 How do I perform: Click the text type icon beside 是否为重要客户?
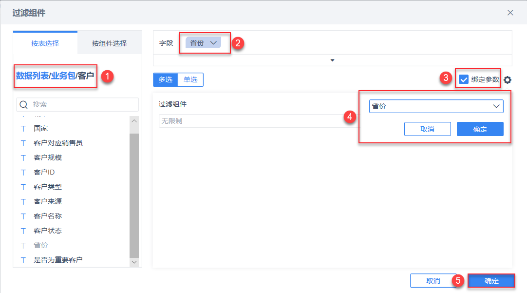pos(23,260)
